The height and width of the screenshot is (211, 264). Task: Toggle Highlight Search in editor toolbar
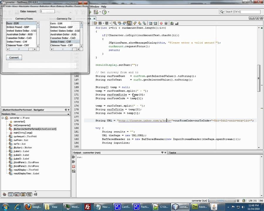tap(129, 23)
